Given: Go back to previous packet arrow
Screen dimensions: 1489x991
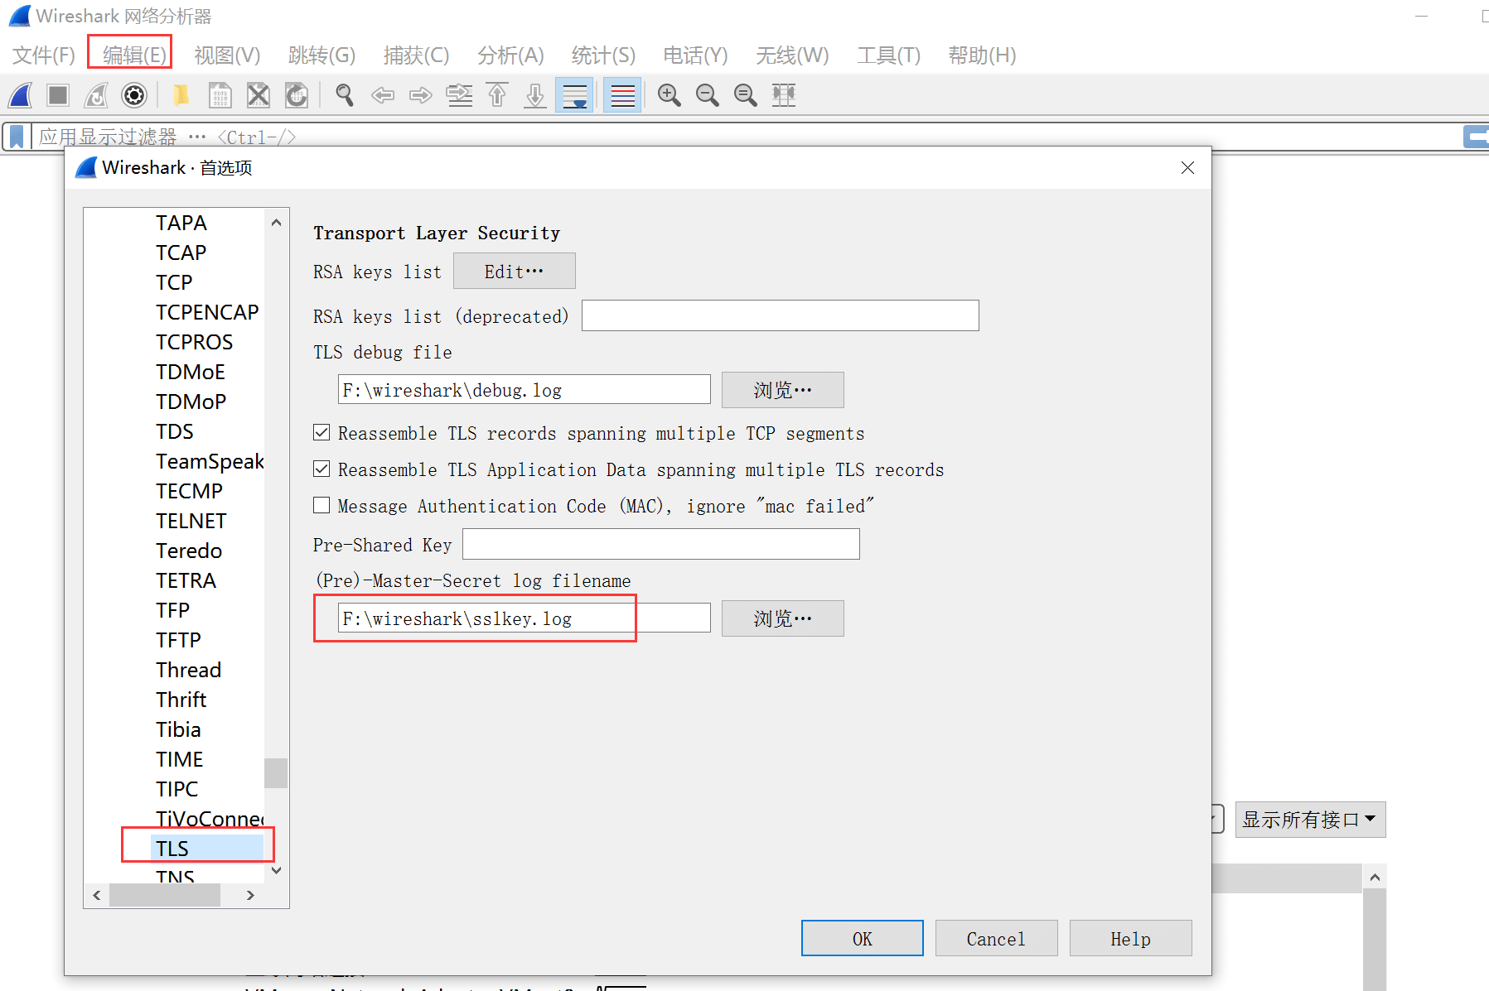Looking at the screenshot, I should tap(382, 95).
